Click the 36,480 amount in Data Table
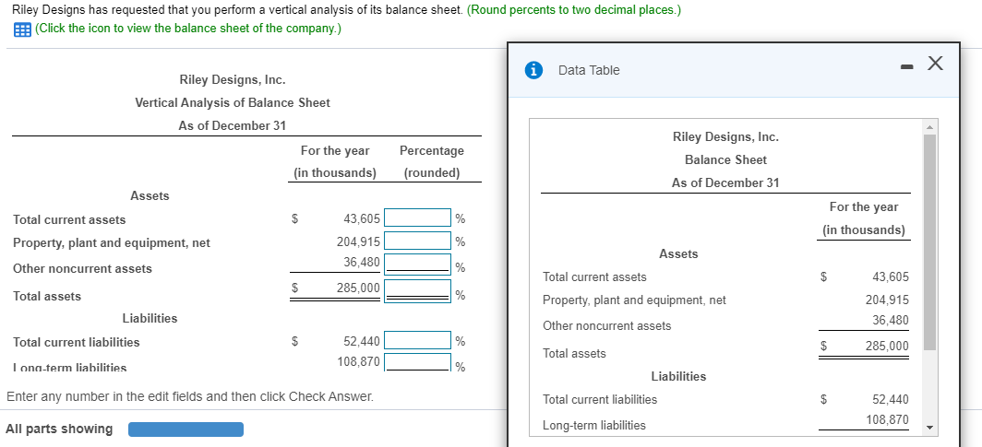982x447 pixels. coord(890,320)
